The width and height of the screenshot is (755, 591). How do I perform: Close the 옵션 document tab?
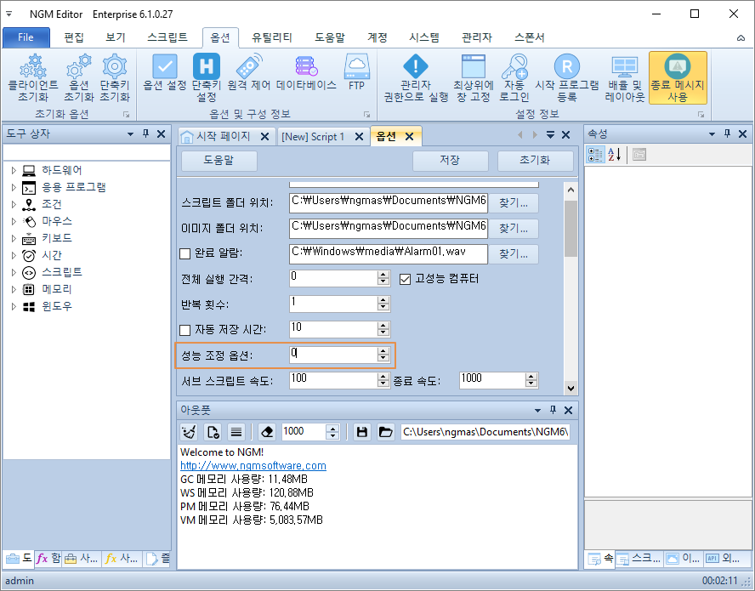point(409,137)
